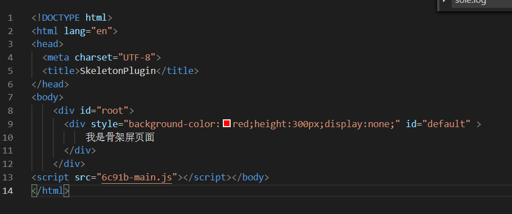Place cursor on the DOCTYPE keyword
Viewport: 512px width, 214px height.
coord(61,17)
